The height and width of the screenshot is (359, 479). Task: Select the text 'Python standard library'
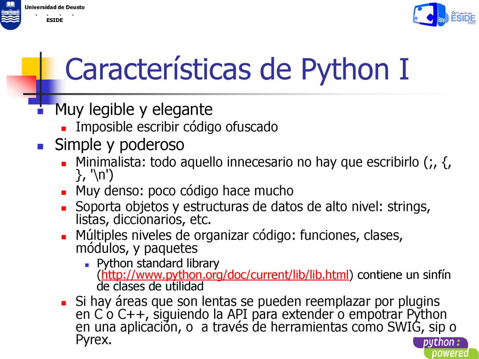158,264
